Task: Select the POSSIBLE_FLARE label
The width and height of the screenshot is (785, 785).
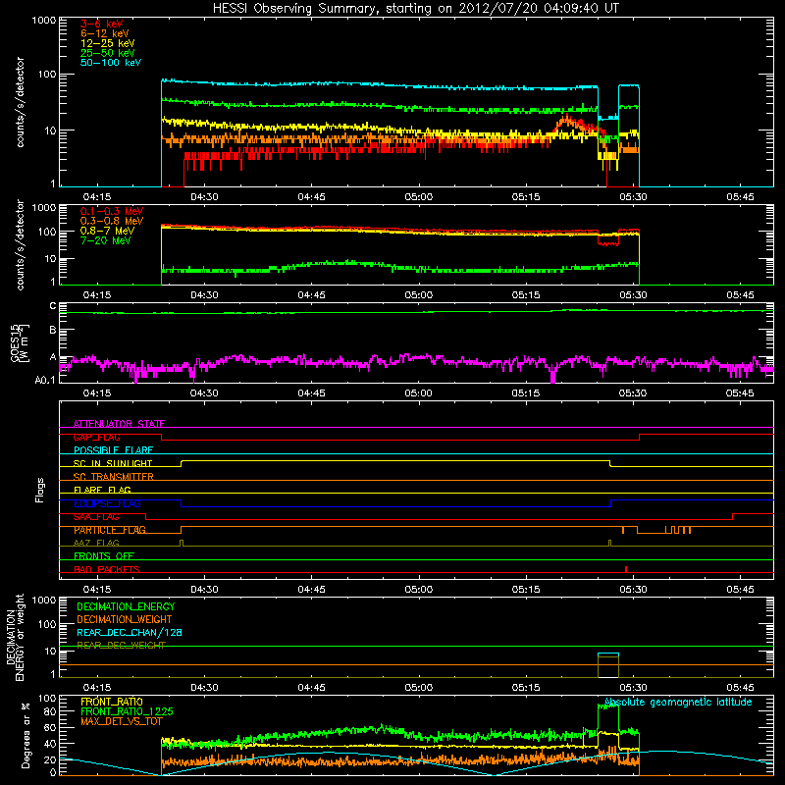Action: click(x=113, y=450)
